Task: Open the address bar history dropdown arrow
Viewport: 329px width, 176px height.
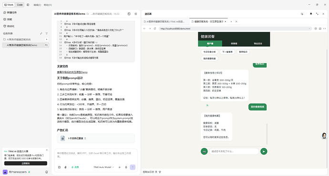Action: tap(309, 29)
